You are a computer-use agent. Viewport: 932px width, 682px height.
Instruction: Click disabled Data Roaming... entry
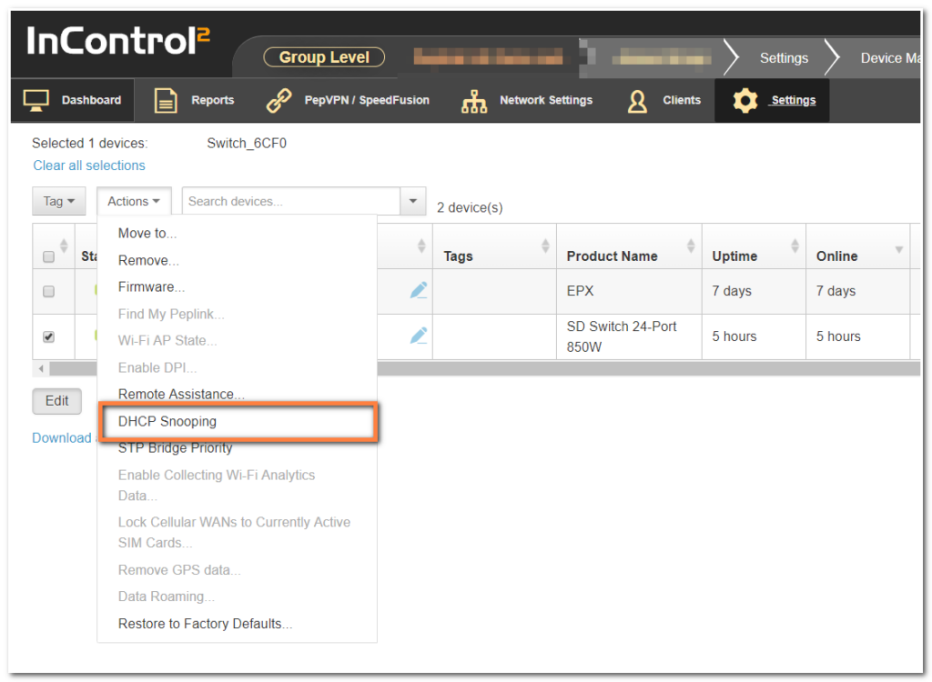point(167,597)
